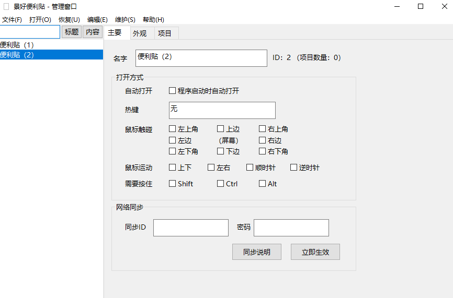The height and width of the screenshot is (298, 453).
Task: Minimize the 管理窗口 window
Action: tap(397, 6)
